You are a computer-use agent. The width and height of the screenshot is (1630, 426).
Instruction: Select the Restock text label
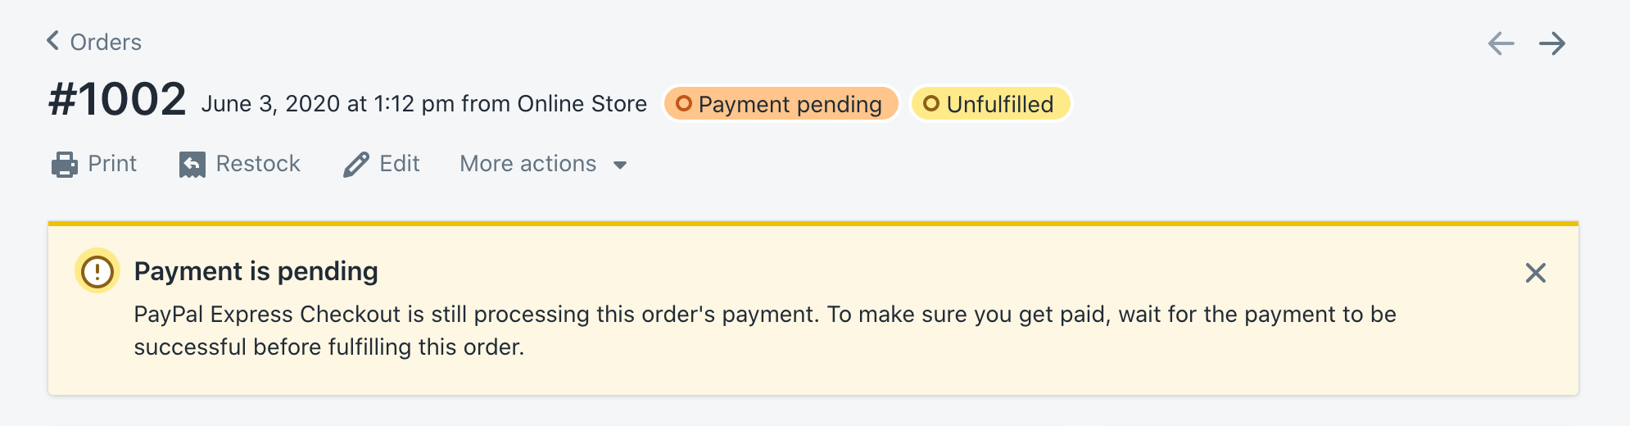pyautogui.click(x=258, y=164)
